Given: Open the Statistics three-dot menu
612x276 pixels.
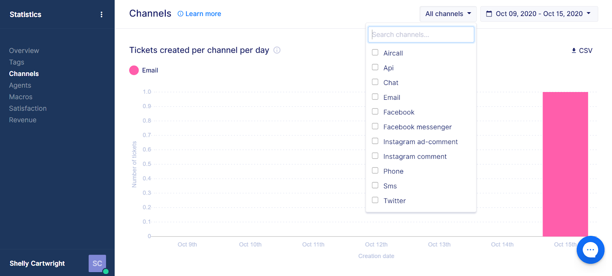Looking at the screenshot, I should point(101,15).
